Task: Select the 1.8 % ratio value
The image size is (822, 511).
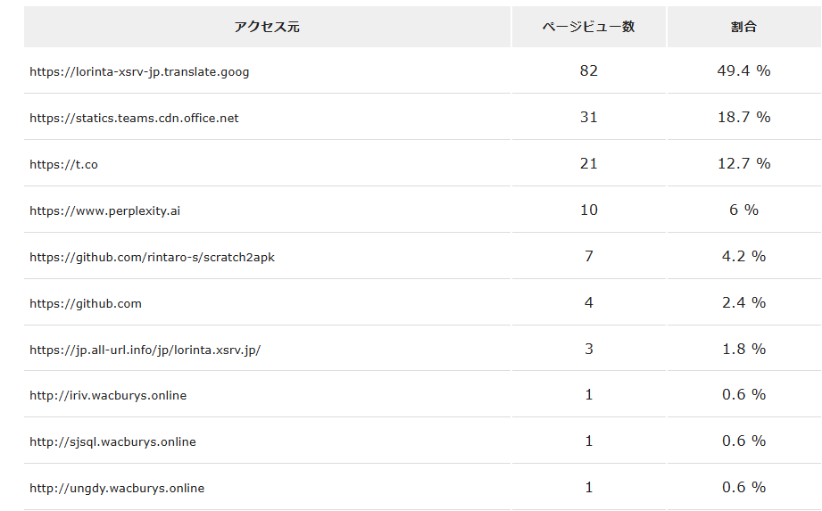Action: pos(743,349)
